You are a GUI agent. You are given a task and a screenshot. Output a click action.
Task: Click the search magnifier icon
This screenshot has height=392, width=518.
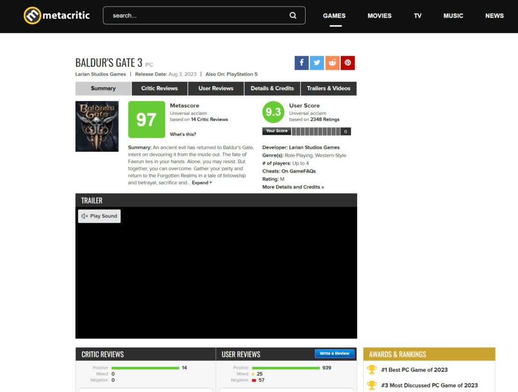coord(293,15)
